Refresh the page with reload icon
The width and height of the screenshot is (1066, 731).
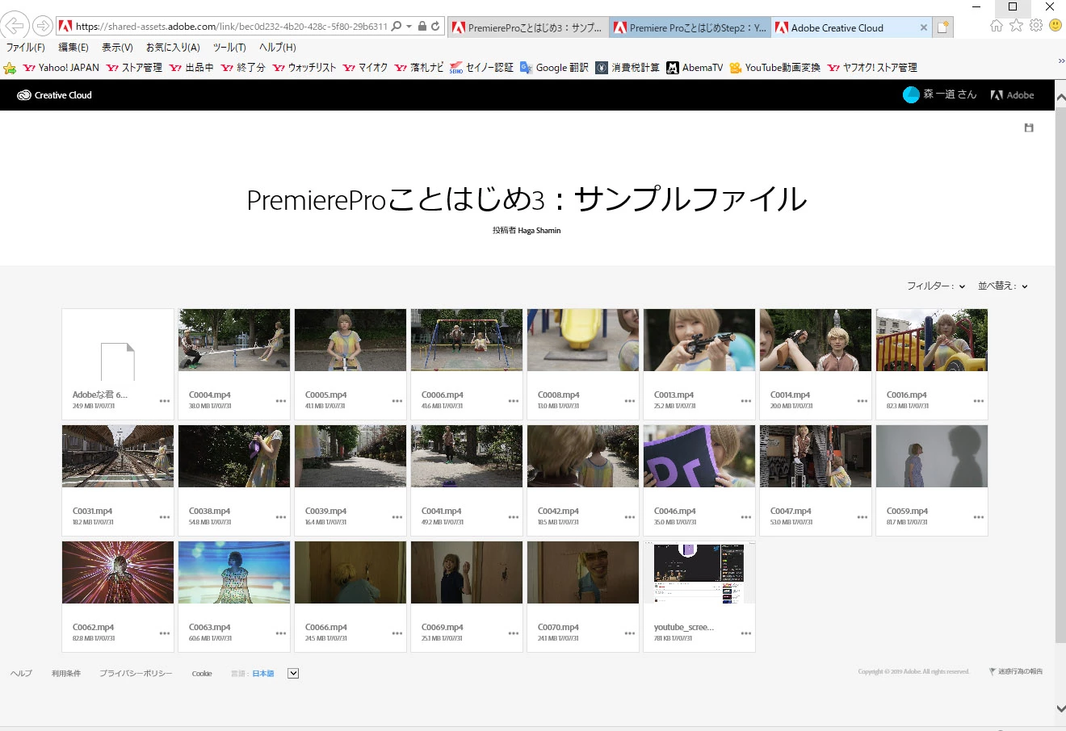(435, 26)
